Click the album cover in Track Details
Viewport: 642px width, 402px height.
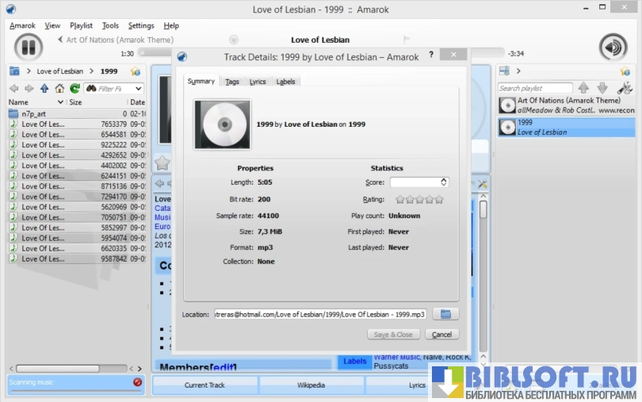[223, 124]
